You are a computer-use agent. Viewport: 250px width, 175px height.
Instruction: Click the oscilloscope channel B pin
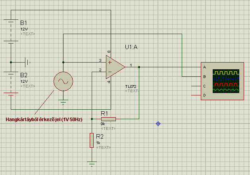[196, 77]
